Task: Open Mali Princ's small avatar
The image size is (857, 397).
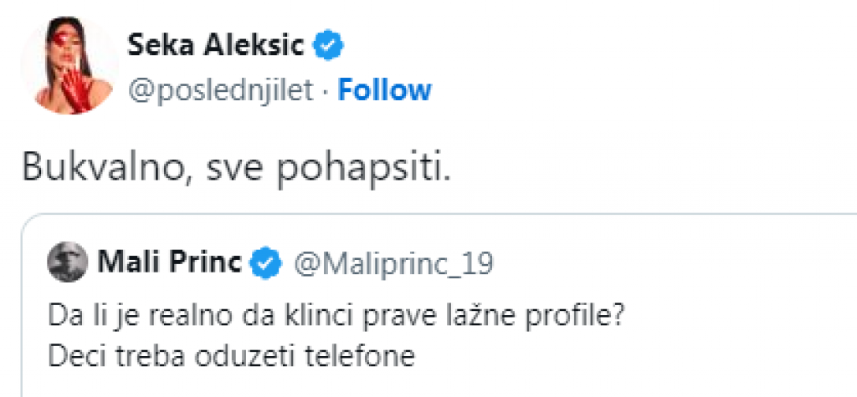Action: tap(69, 262)
